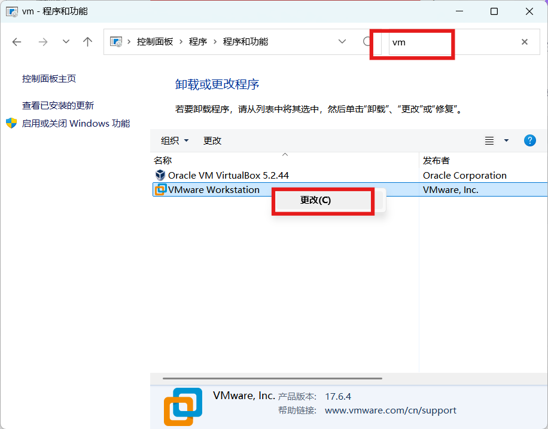
Task: Open the more view options arrow
Action: tap(506, 140)
